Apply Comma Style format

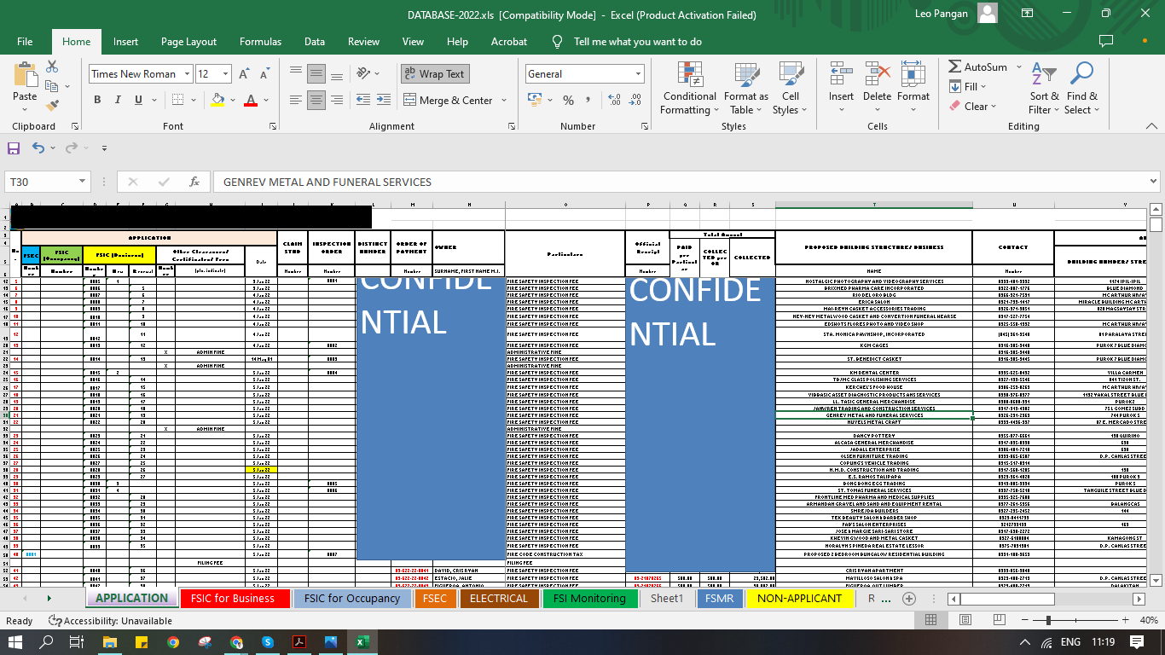pos(589,101)
